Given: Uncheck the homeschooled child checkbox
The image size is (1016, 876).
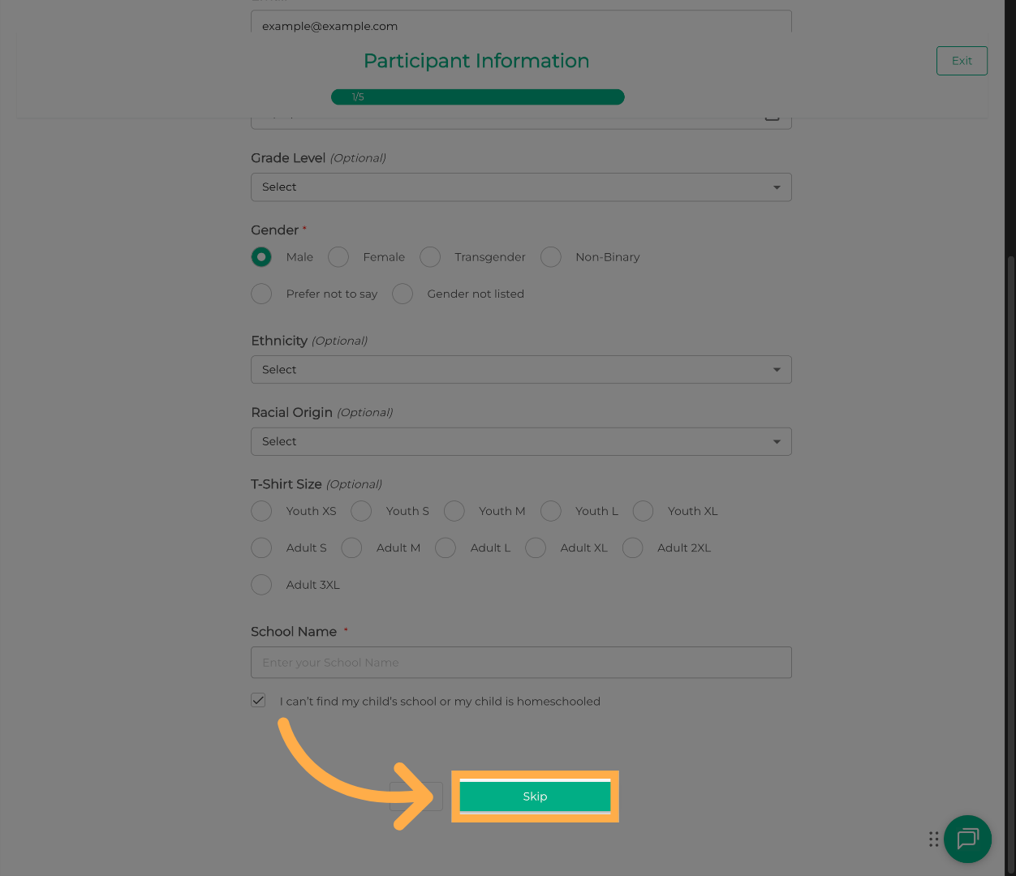Looking at the screenshot, I should pyautogui.click(x=258, y=700).
